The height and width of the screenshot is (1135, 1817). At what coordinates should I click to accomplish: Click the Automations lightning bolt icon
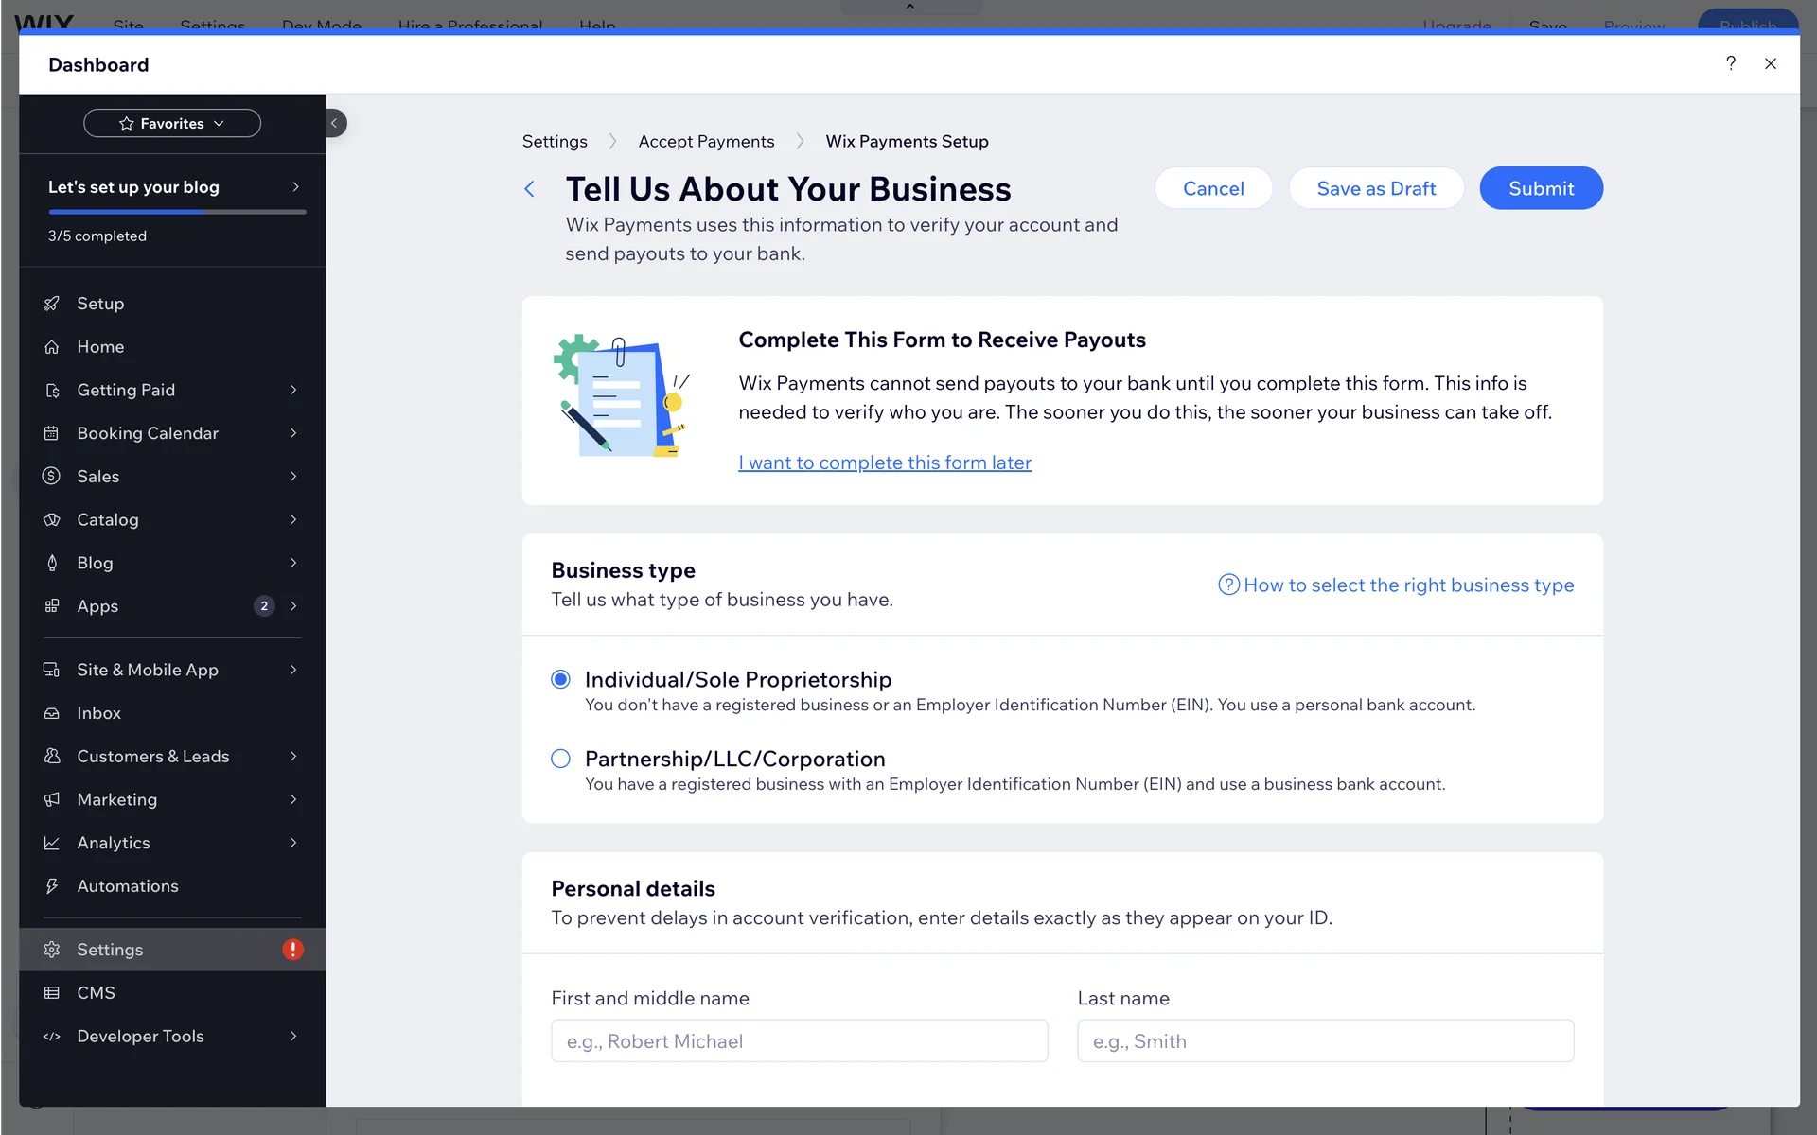[x=52, y=886]
